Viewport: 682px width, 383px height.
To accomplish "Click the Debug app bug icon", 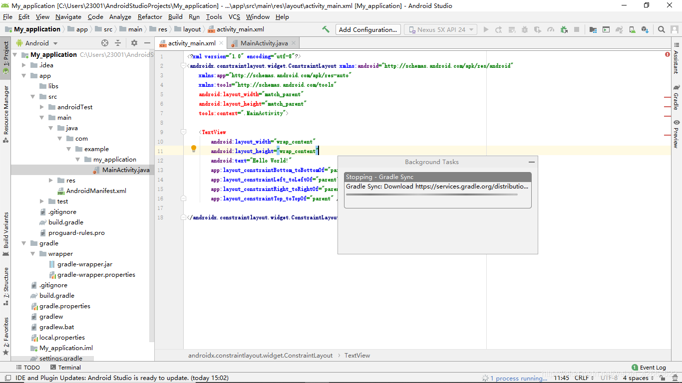I will (524, 29).
